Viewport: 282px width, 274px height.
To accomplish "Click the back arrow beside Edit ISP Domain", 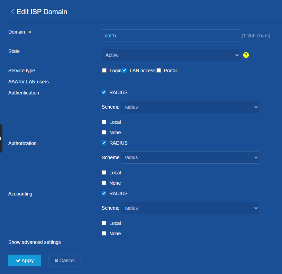I will point(12,12).
